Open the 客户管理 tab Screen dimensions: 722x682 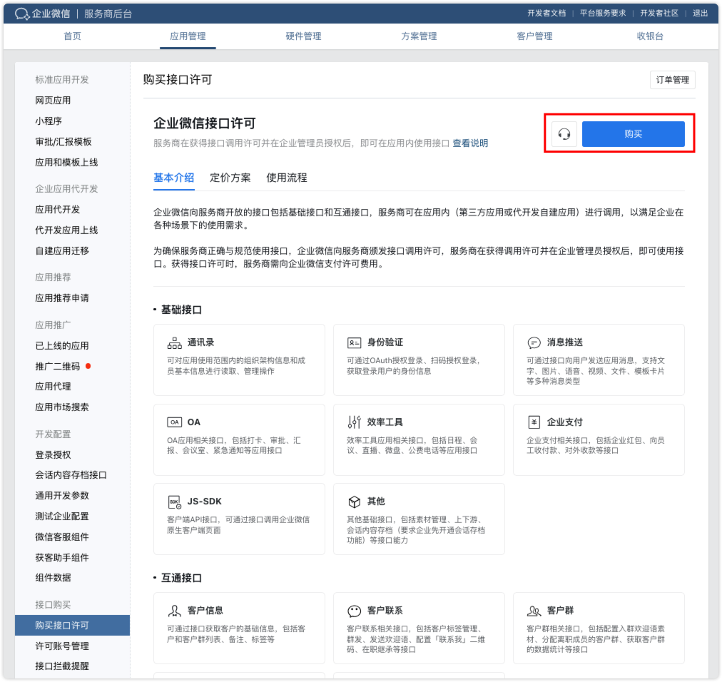tap(534, 36)
